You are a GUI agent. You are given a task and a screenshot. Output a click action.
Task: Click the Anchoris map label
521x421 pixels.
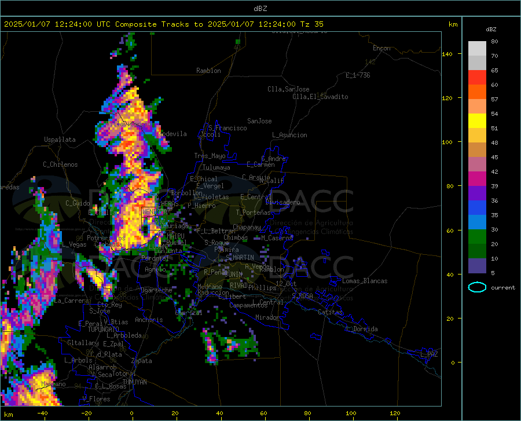coord(149,320)
